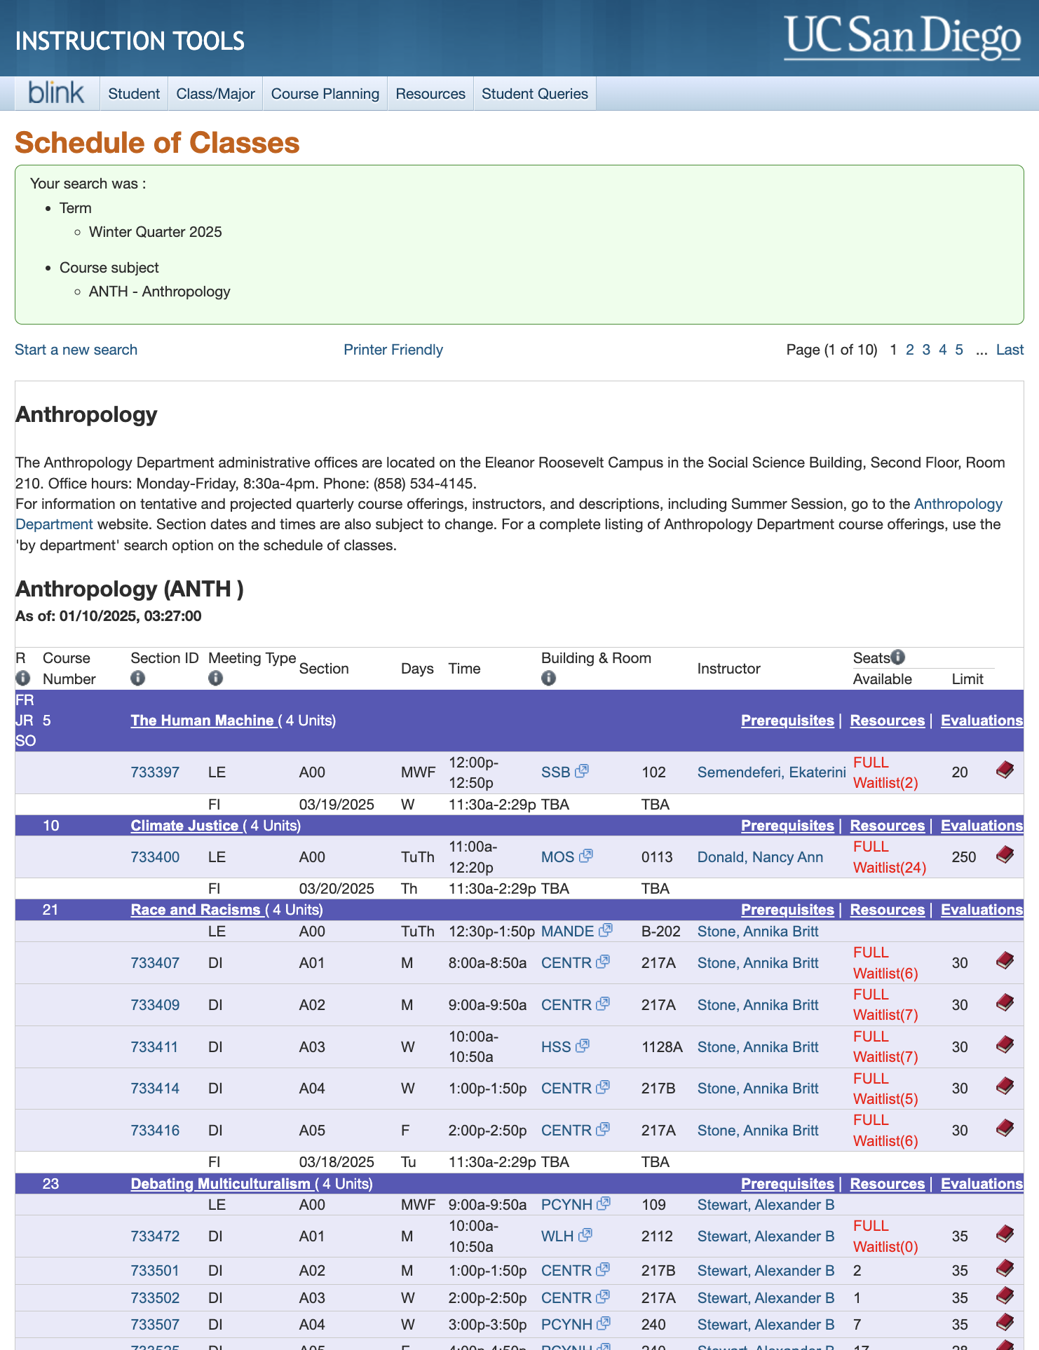Click the blink logo
The width and height of the screenshot is (1039, 1350).
tap(56, 93)
